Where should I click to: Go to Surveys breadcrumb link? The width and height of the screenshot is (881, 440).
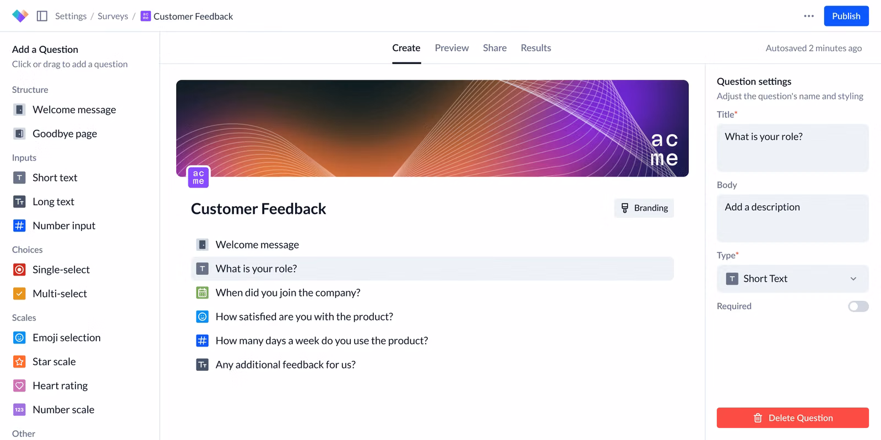[113, 16]
